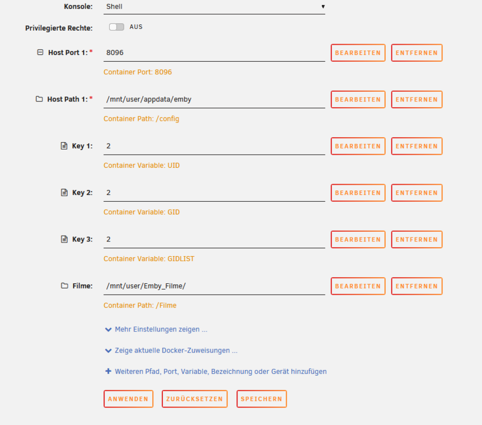Click the Anwenden button
The height and width of the screenshot is (425, 482).
pyautogui.click(x=128, y=399)
